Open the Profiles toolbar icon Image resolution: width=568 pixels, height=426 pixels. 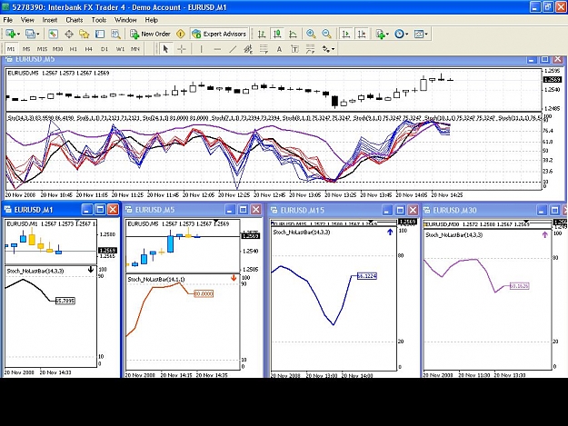pyautogui.click(x=30, y=34)
